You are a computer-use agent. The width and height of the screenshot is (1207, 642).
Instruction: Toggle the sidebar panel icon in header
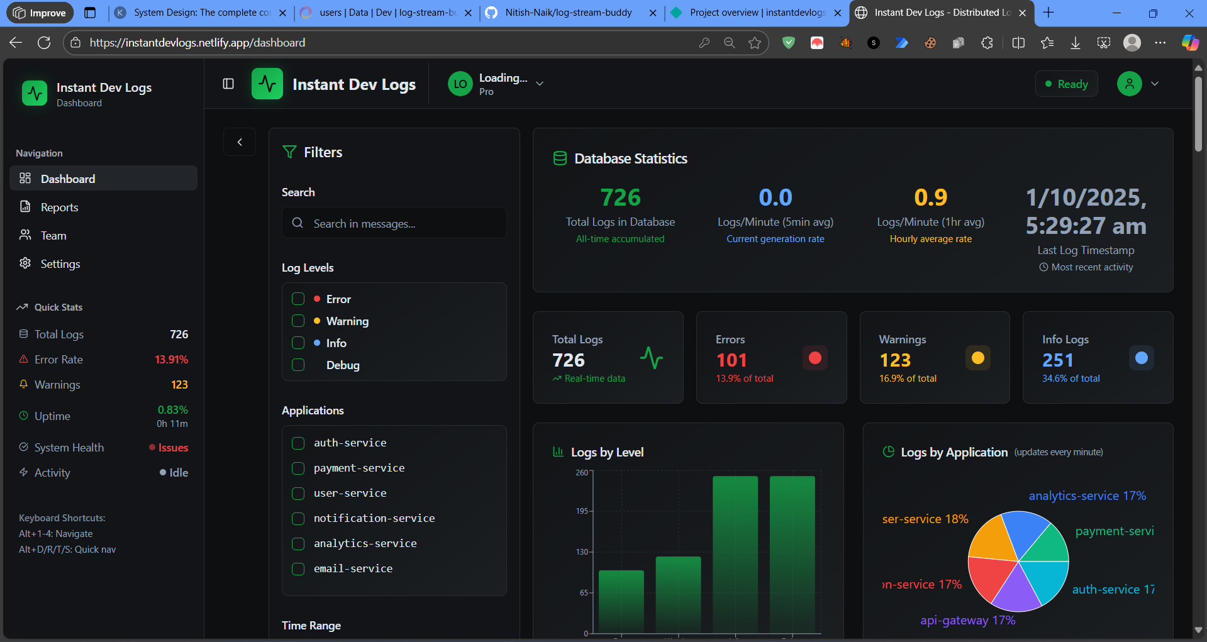(228, 84)
